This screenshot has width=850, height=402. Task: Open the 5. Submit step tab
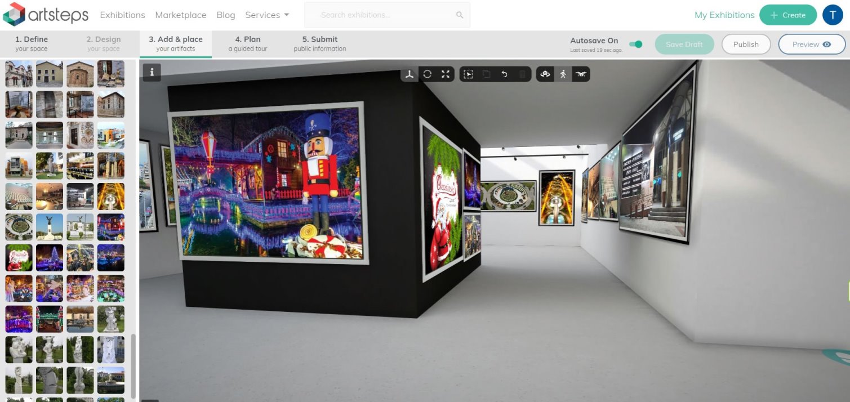pyautogui.click(x=320, y=44)
